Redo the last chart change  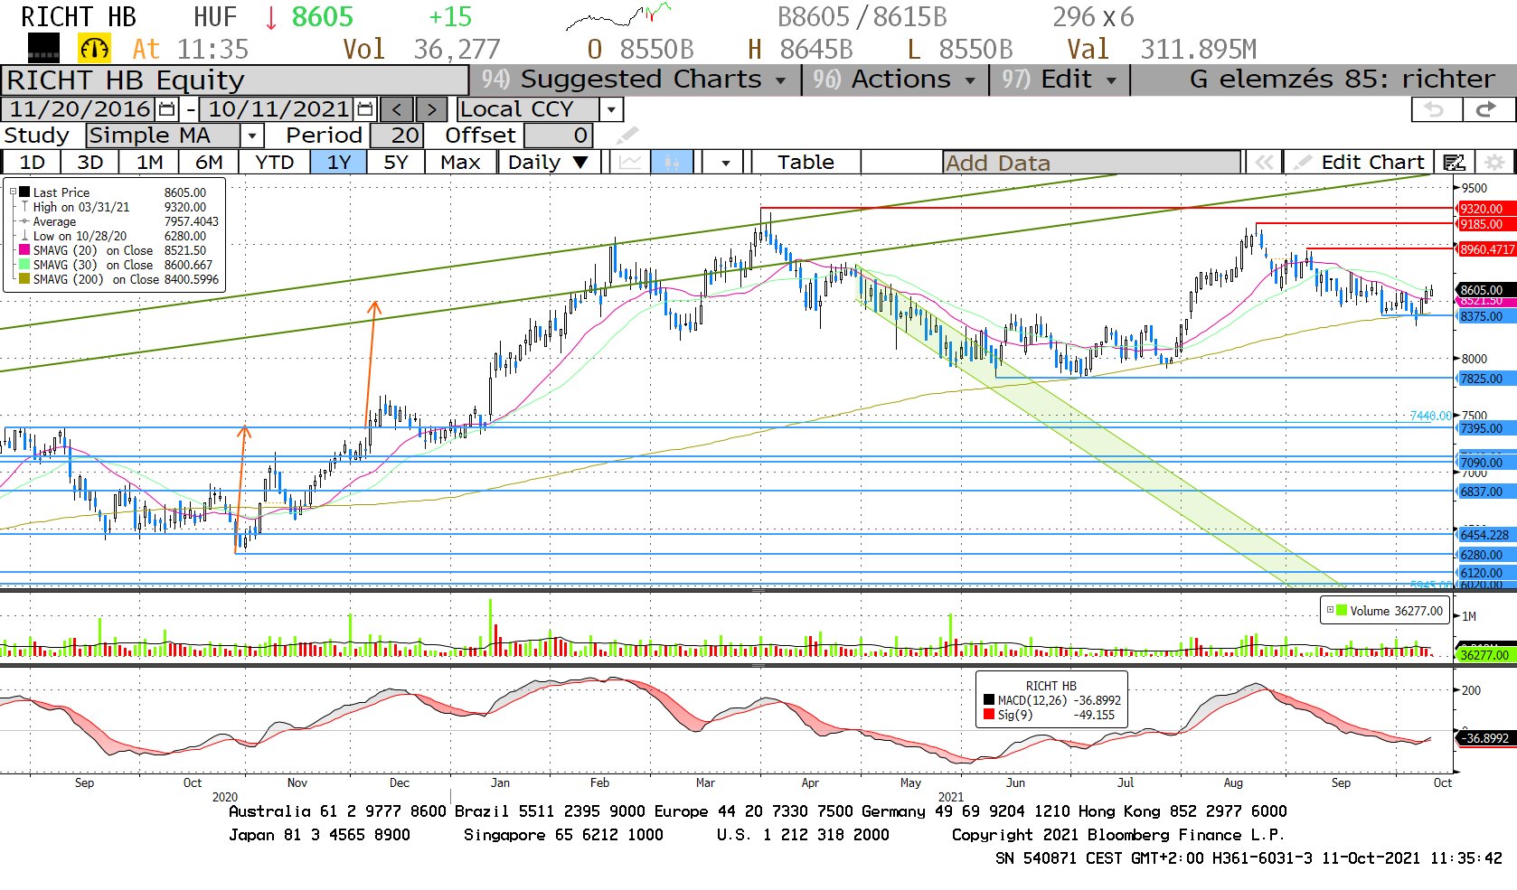click(x=1487, y=109)
